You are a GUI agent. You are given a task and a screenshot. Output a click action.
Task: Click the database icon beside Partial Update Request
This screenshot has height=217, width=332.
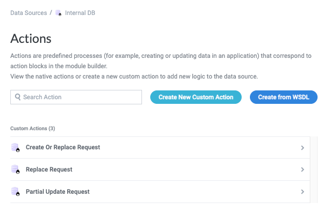coord(15,192)
